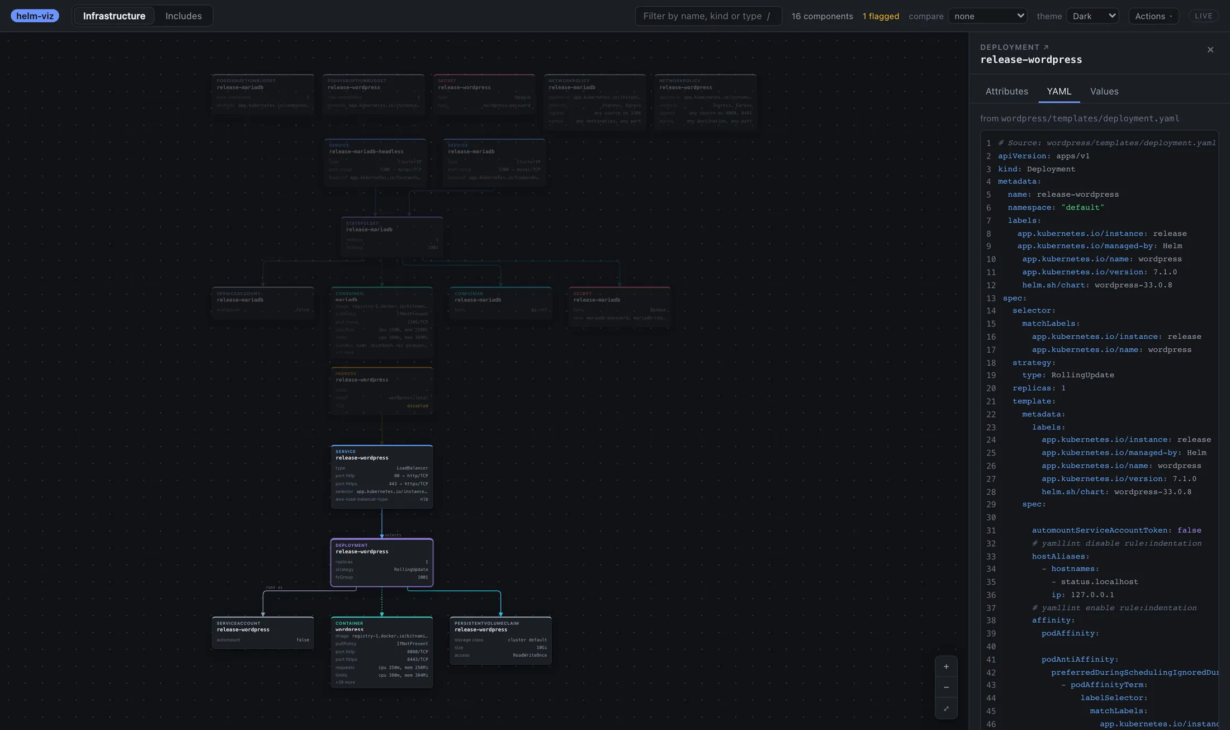The width and height of the screenshot is (1230, 730).
Task: Click the source path 'wordpress/templates/deployment.yaml'
Action: coord(1090,118)
